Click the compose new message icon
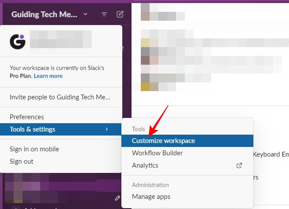Screen dimensions: 289x209 tap(120, 14)
